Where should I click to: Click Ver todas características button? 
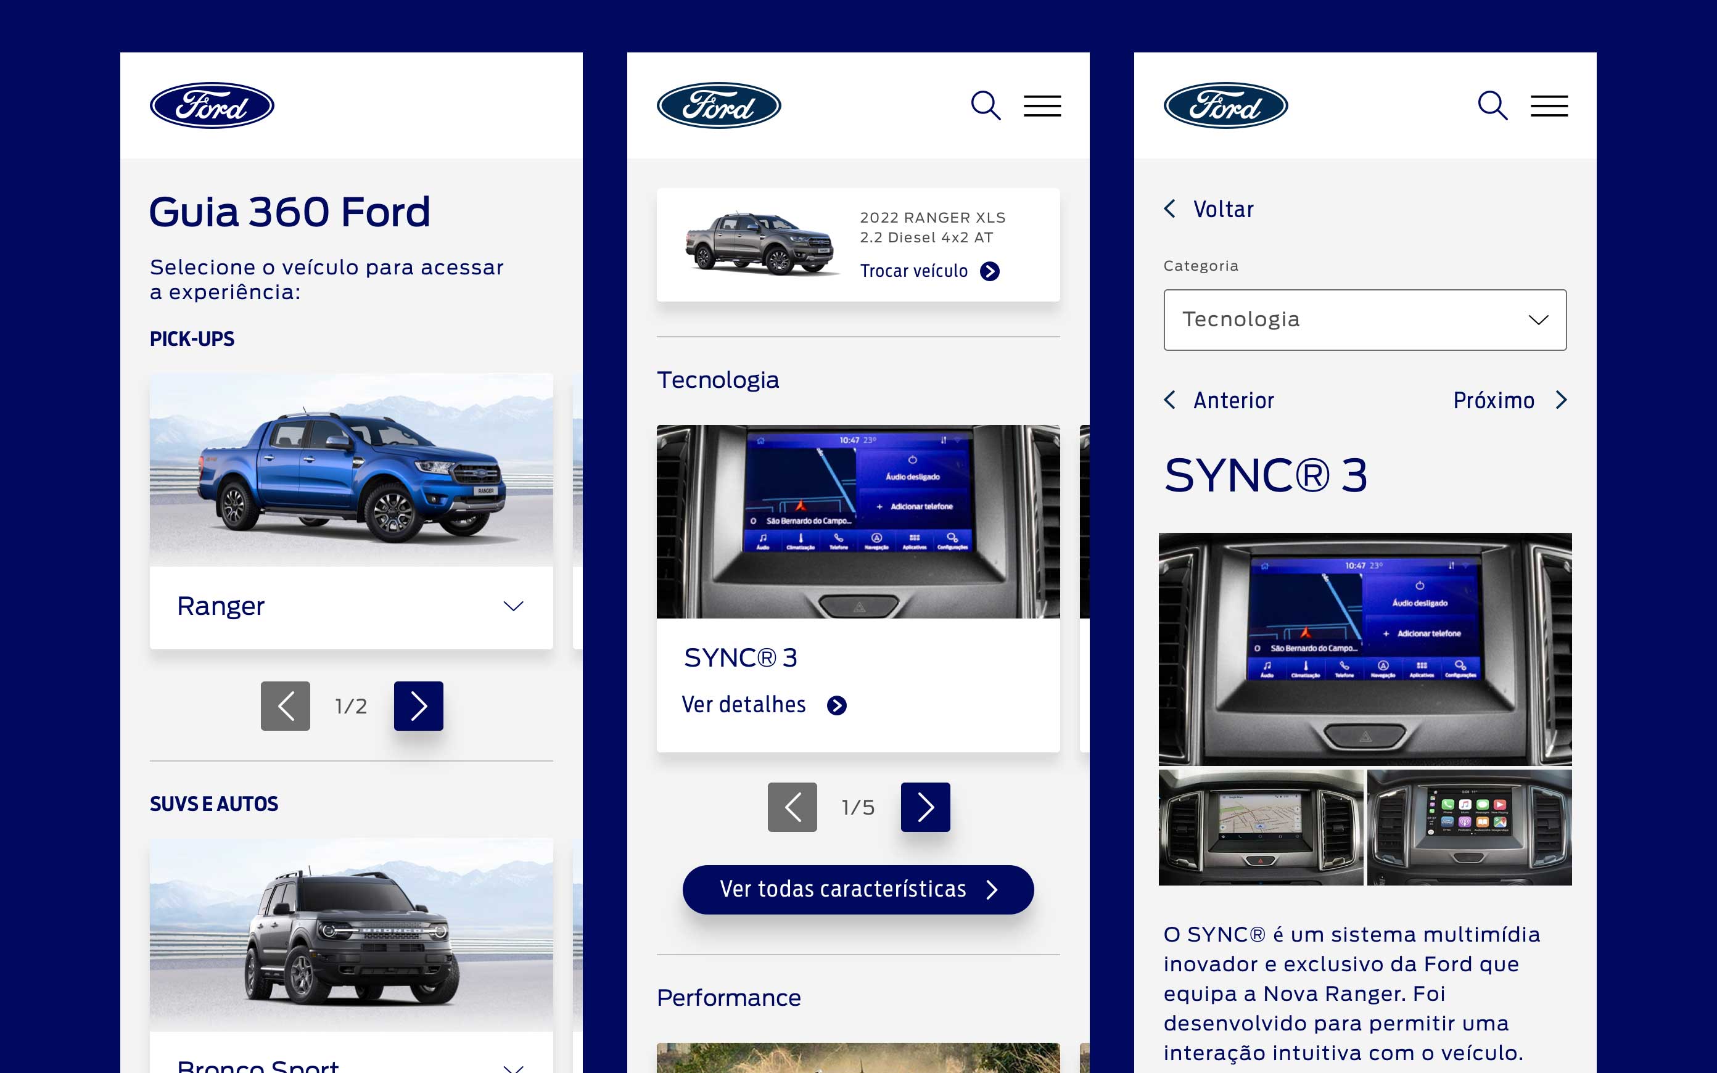click(x=858, y=889)
